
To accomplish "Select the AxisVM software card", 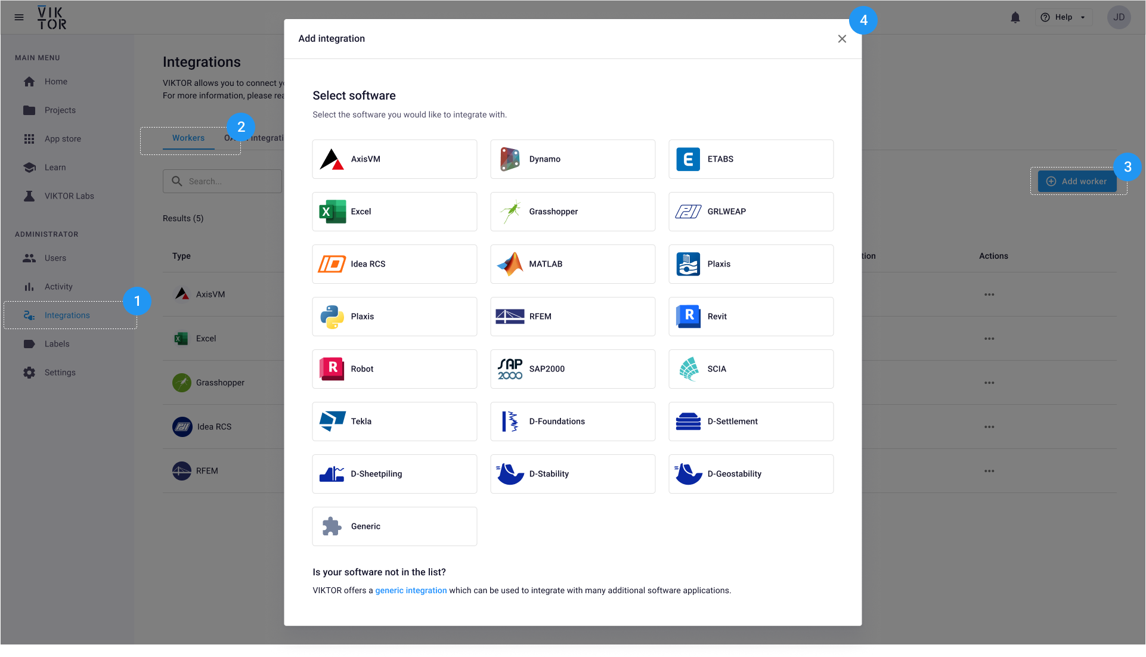I will [394, 159].
